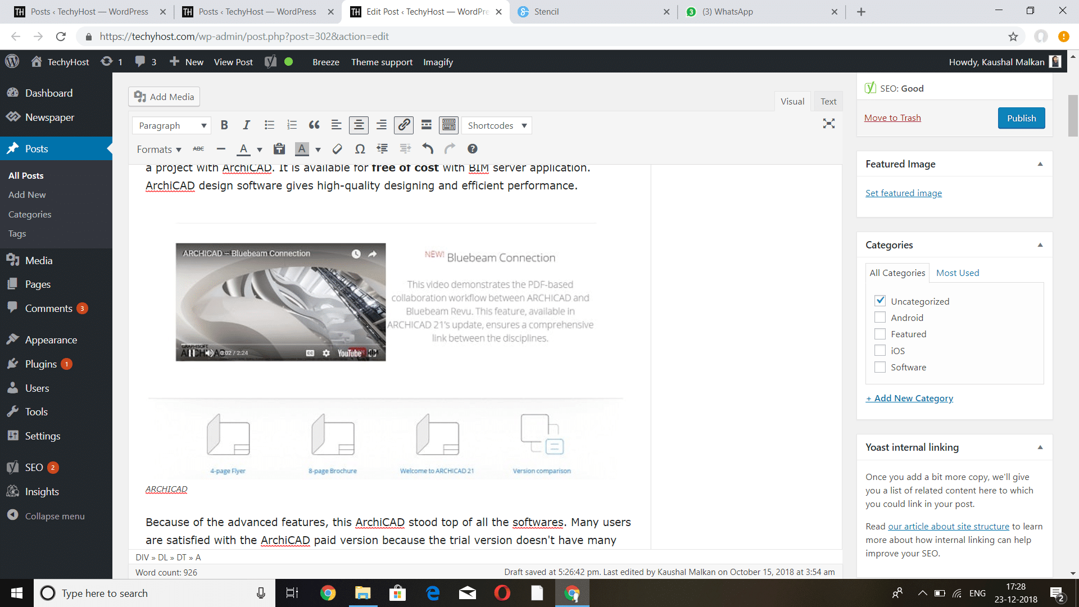Image resolution: width=1079 pixels, height=607 pixels.
Task: Check the Android category
Action: pos(880,318)
